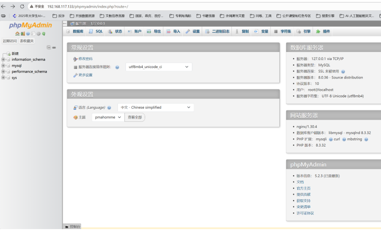Create a database via 新建 tree item

(15, 54)
